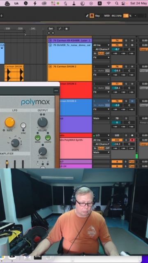The height and width of the screenshot is (263, 148).
Task: Fold track 75 OLIVER fx noise
Action: point(50,45)
